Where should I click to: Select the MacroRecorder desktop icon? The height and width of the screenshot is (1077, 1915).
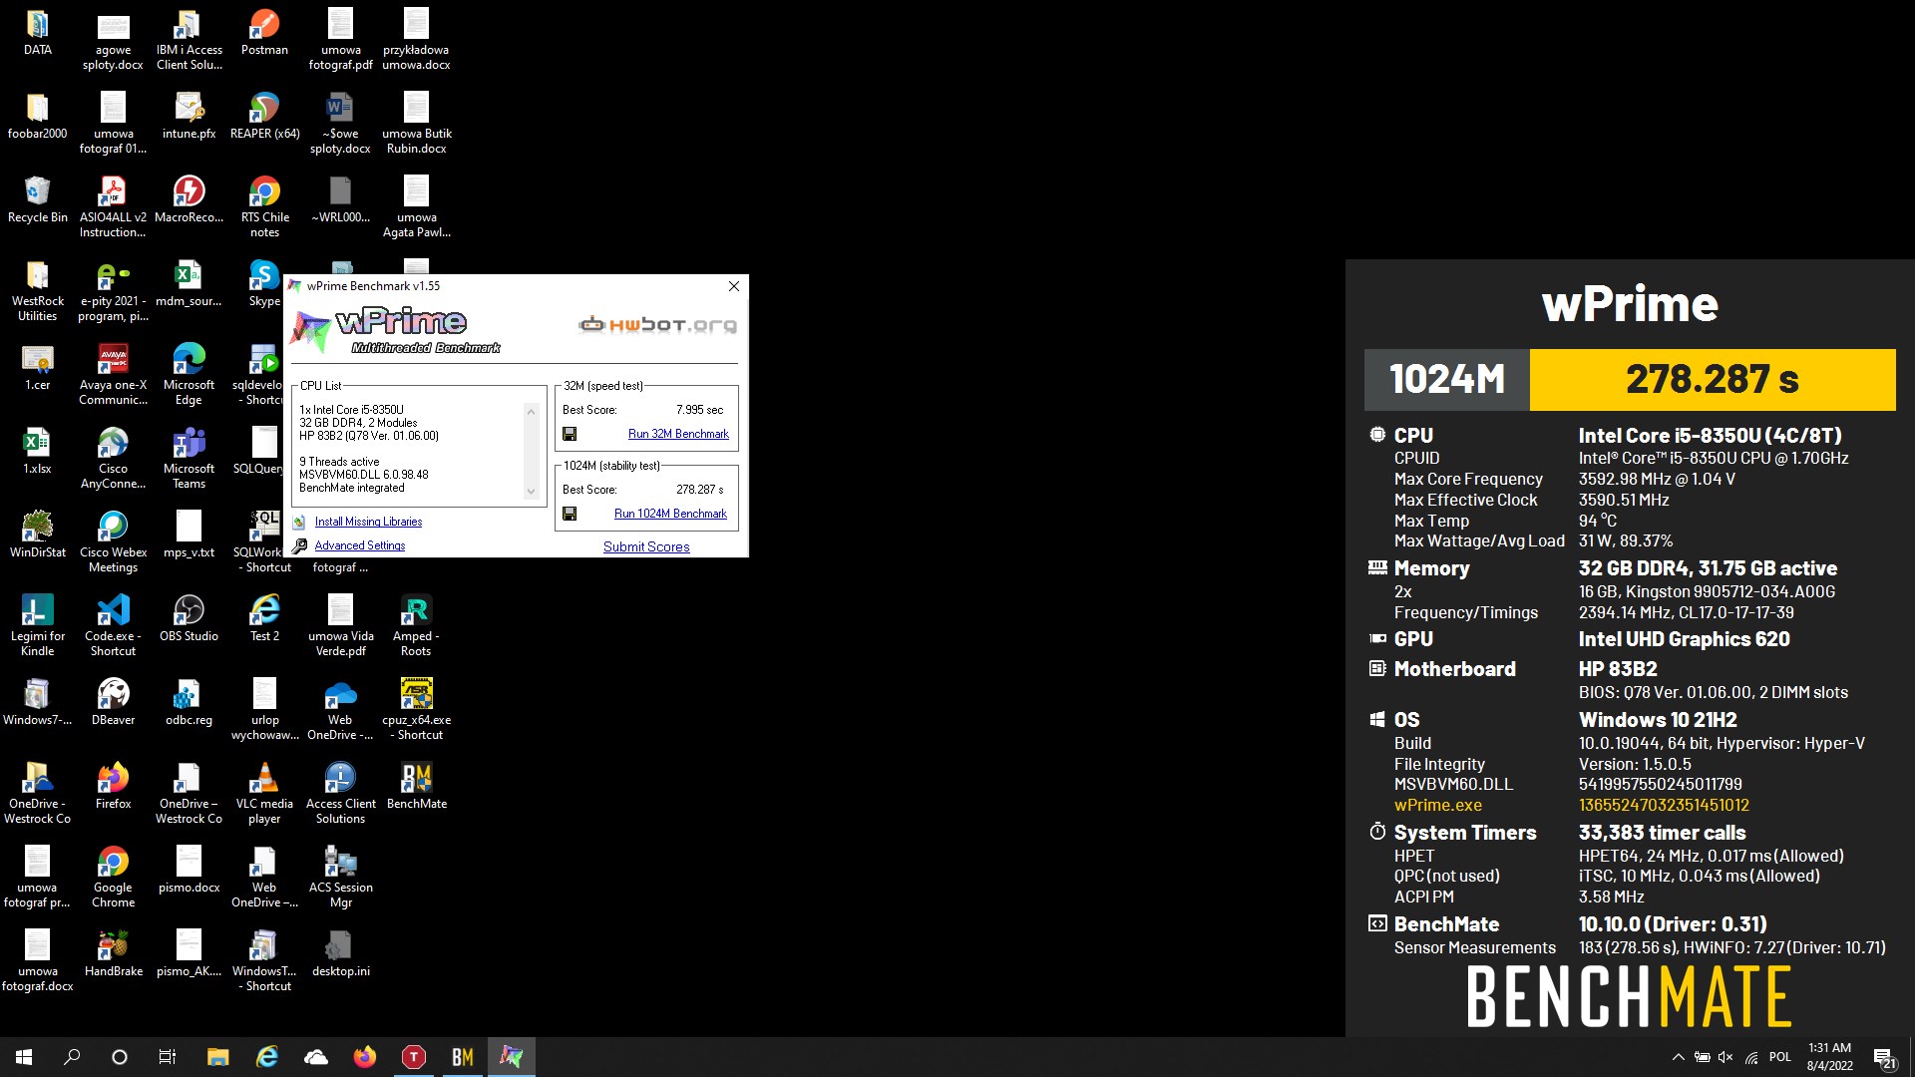189,200
